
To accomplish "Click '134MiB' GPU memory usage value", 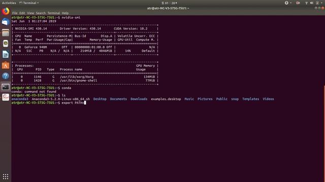I will (x=149, y=77).
